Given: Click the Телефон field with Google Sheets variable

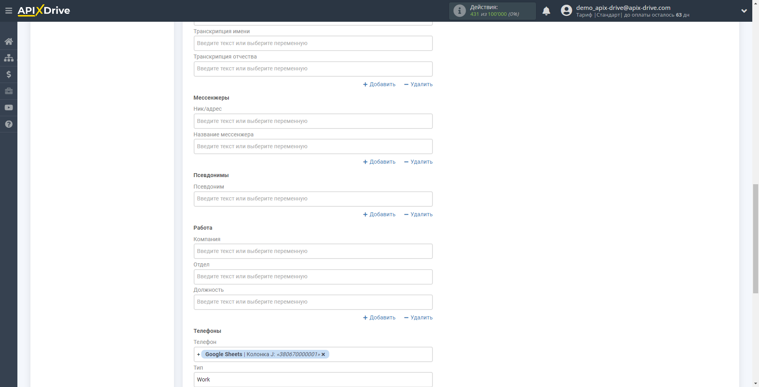Looking at the screenshot, I should (x=313, y=355).
